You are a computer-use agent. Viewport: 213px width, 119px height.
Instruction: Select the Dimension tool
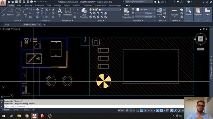coord(68,12)
